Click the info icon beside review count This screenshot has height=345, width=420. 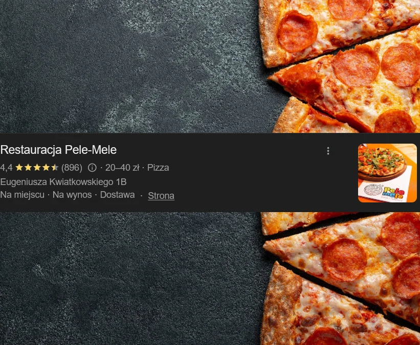pyautogui.click(x=92, y=168)
